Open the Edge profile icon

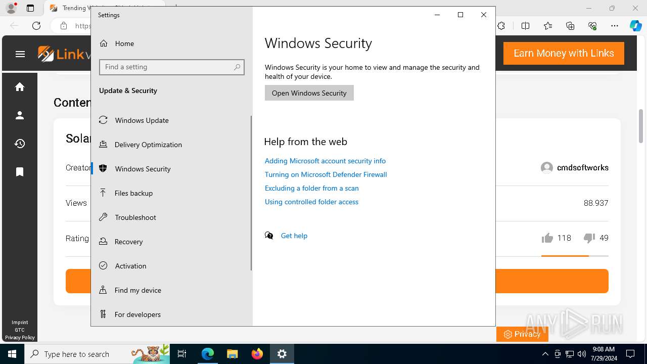click(x=11, y=8)
